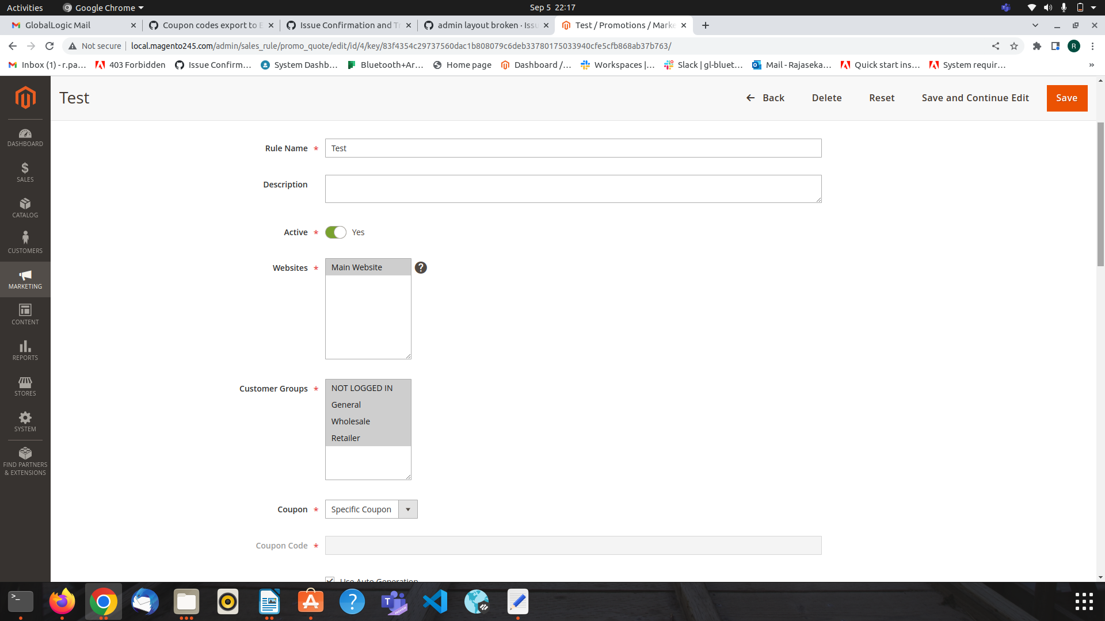
Task: Open the Catalog section
Action: (x=25, y=207)
